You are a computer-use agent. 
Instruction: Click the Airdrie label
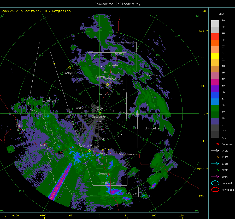point(103,139)
